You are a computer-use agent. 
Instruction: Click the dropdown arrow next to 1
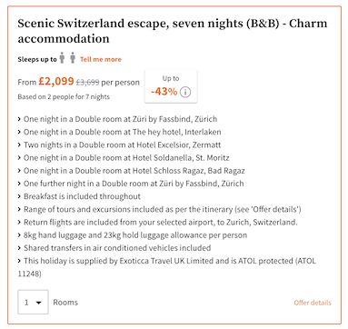(x=38, y=303)
